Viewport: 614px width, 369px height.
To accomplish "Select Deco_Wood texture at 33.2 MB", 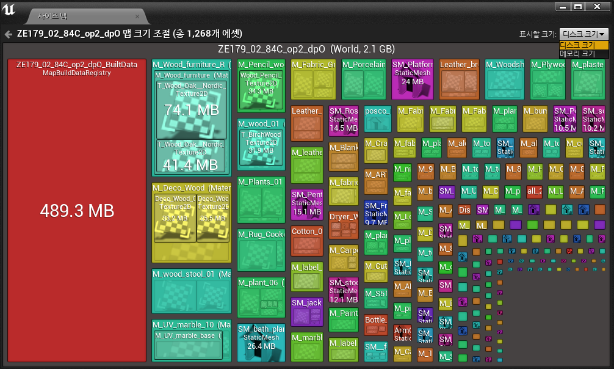I will [175, 218].
